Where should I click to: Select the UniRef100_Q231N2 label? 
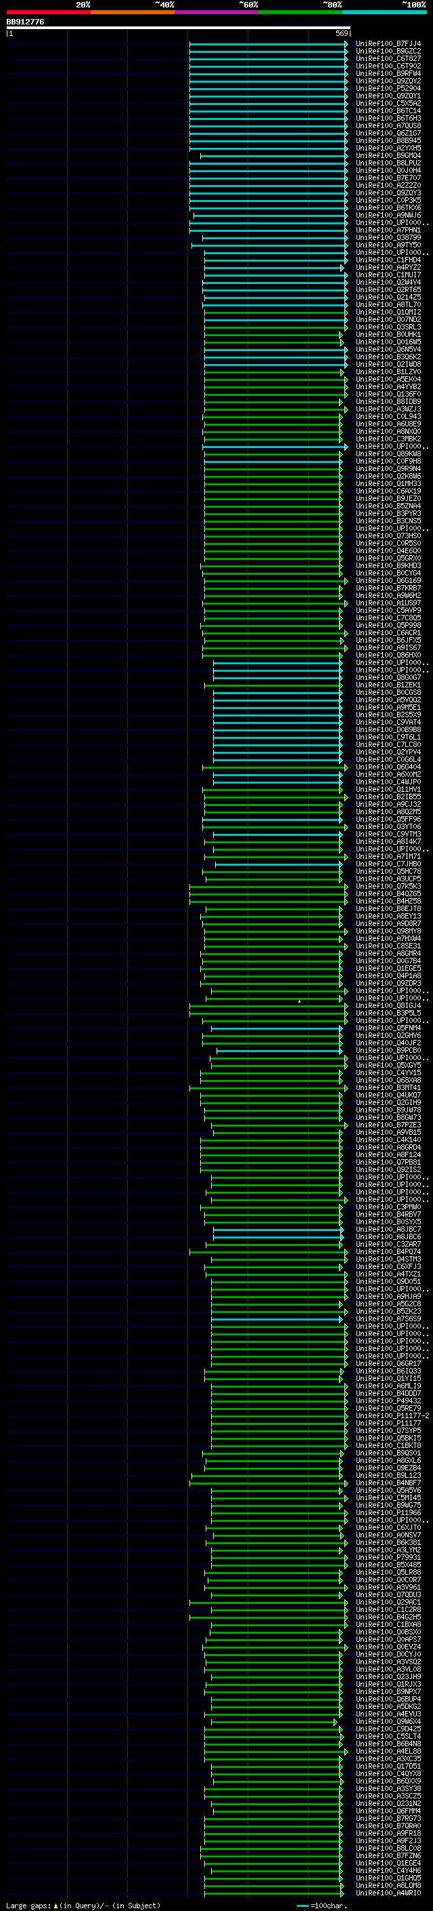pyautogui.click(x=388, y=1803)
